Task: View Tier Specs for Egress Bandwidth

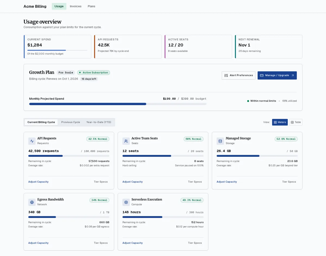Action: tap(101, 243)
